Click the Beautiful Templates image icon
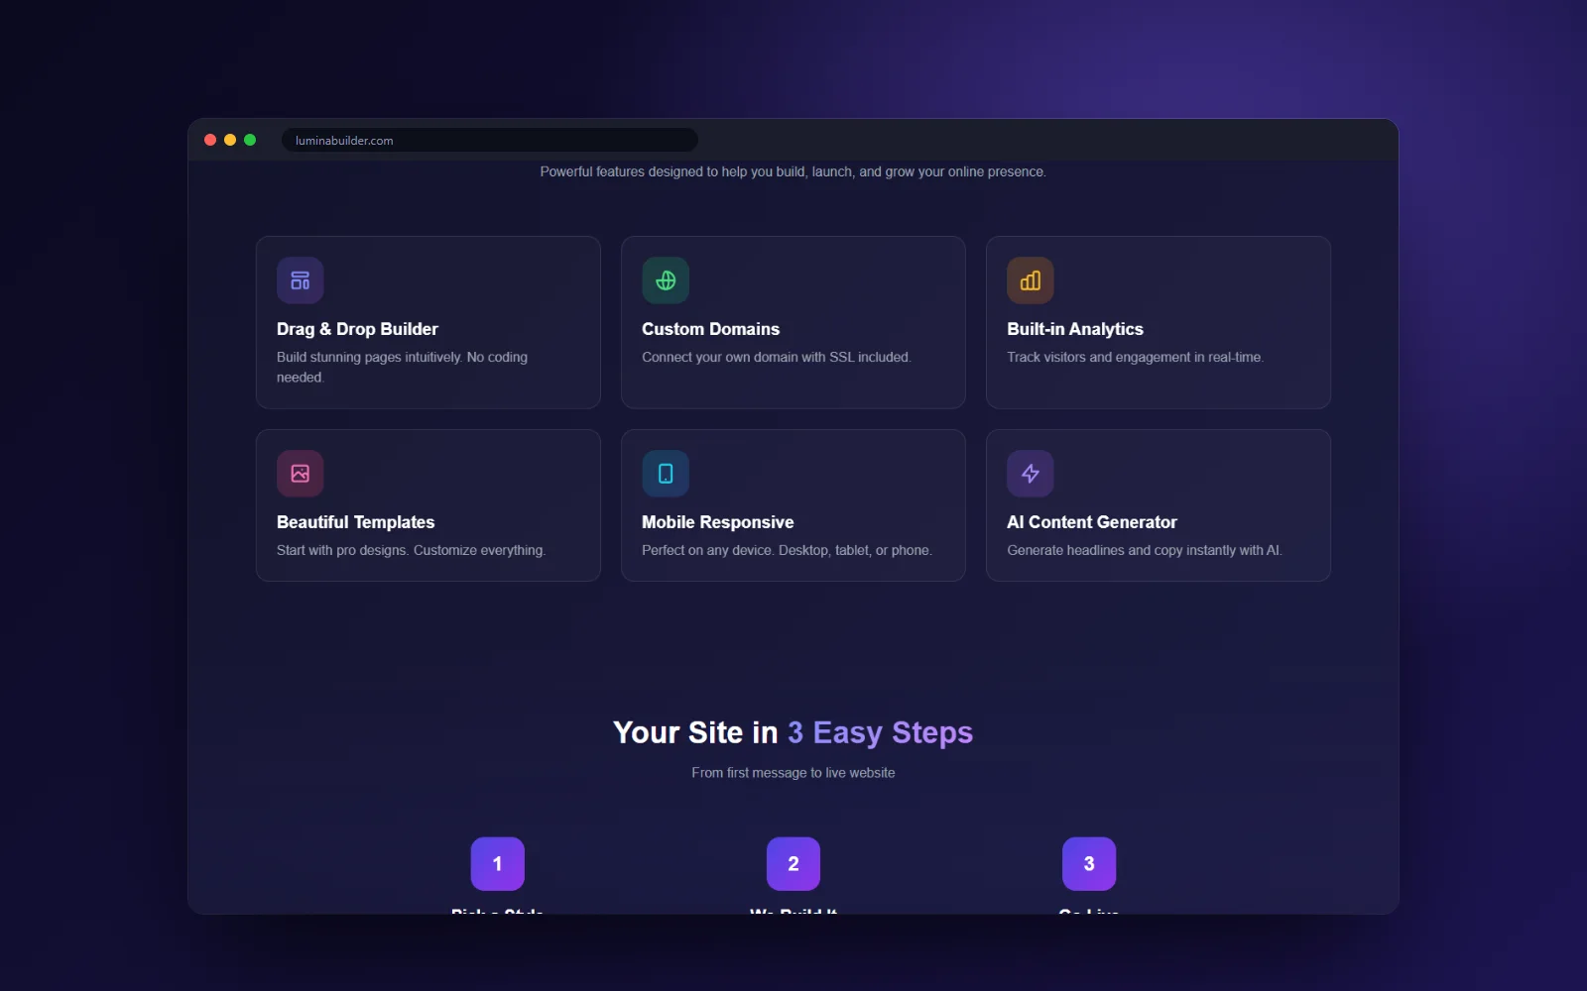This screenshot has height=991, width=1587. 300,474
